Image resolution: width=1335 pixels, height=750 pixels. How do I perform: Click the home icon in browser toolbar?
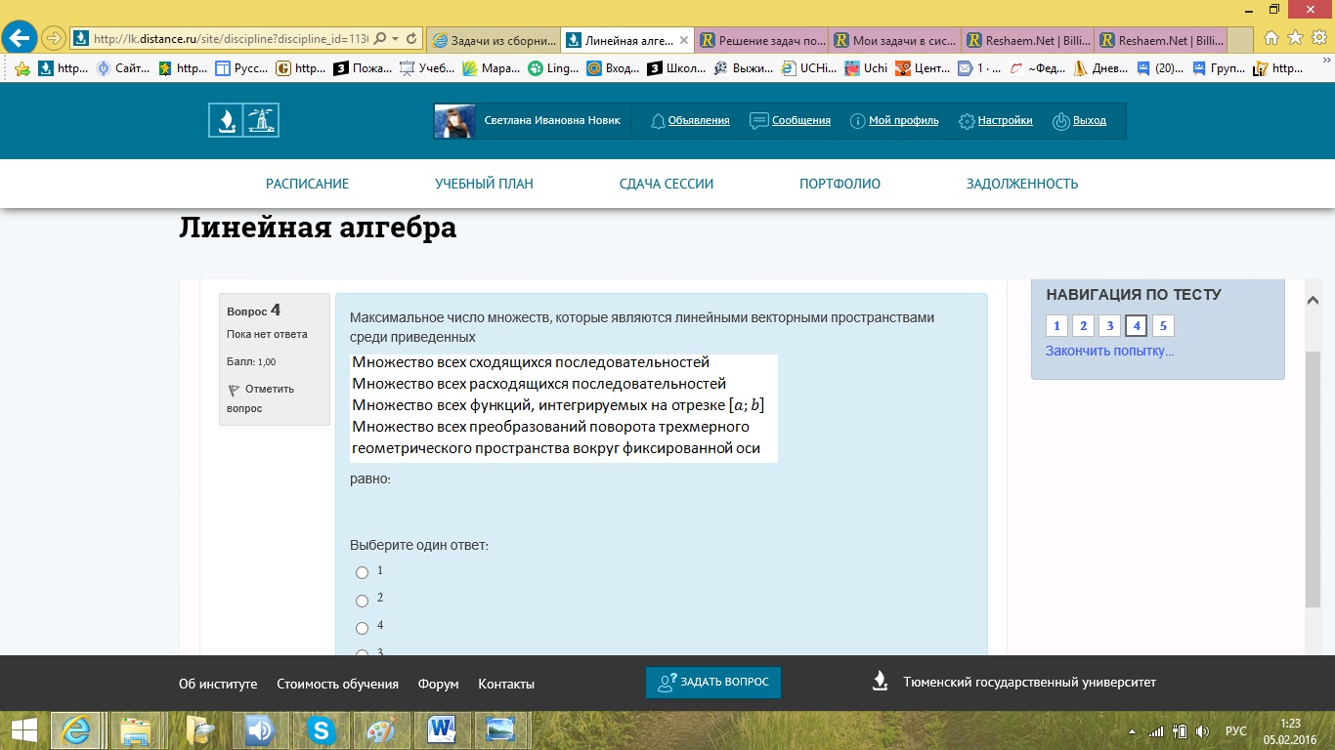coord(1271,38)
